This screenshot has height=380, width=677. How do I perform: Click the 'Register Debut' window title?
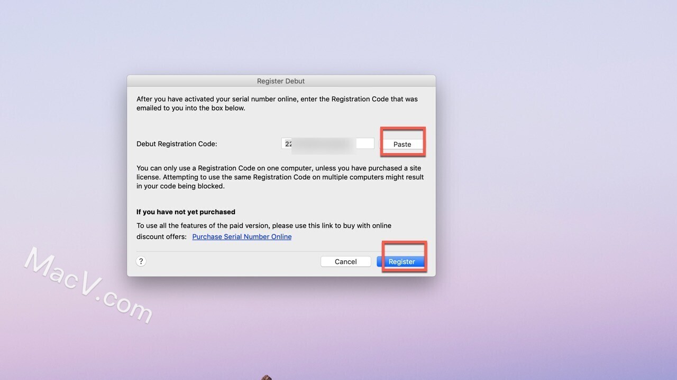click(281, 81)
